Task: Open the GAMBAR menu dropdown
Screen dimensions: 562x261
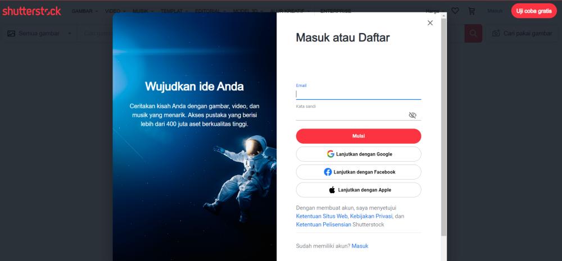Action: click(85, 11)
